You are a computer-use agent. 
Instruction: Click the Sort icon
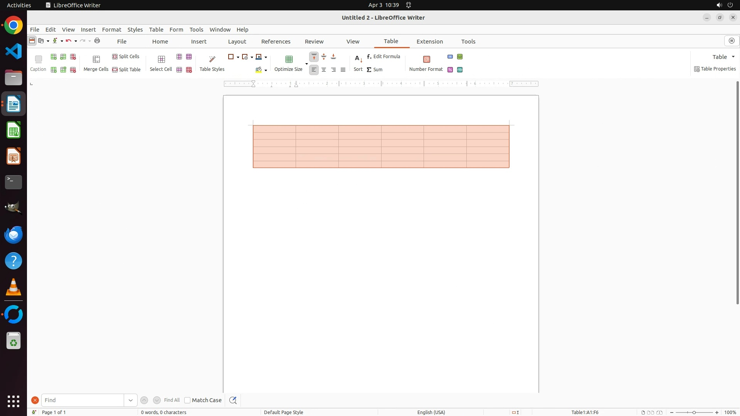click(x=358, y=59)
